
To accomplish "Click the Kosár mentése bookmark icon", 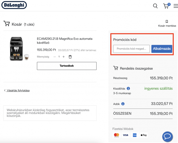I will [167, 21].
